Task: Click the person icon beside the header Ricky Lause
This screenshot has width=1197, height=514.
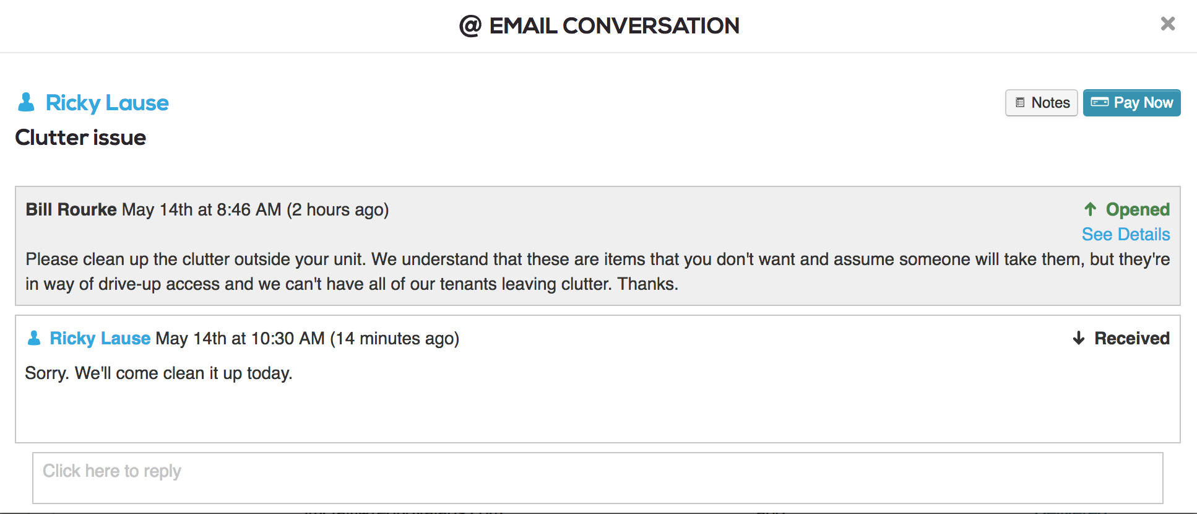Action: (26, 102)
